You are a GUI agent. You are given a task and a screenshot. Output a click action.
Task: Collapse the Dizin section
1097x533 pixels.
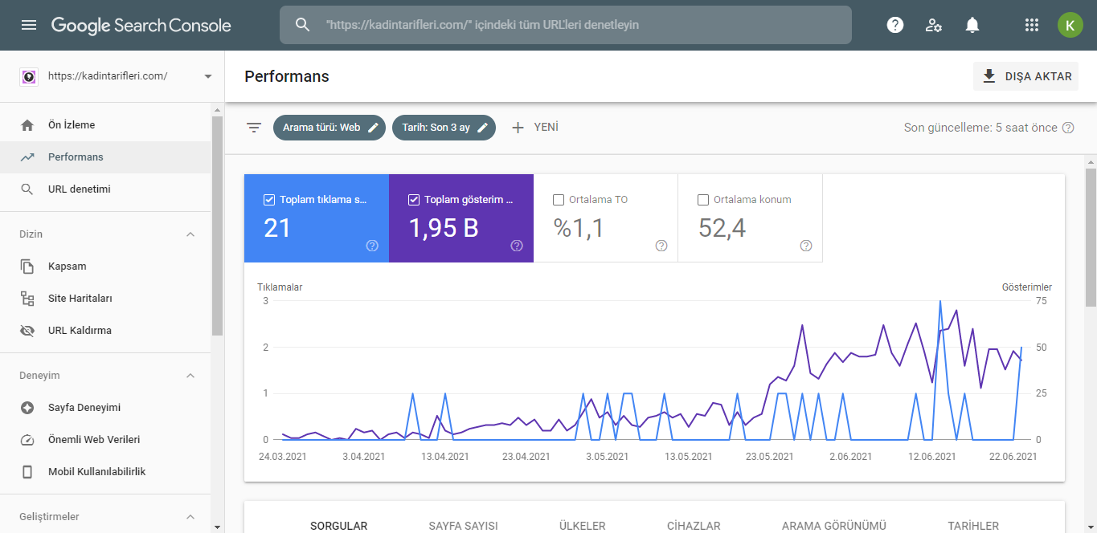(190, 234)
